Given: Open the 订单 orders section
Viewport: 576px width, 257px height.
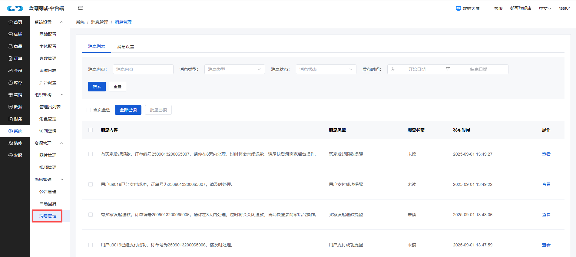Looking at the screenshot, I should click(x=15, y=58).
